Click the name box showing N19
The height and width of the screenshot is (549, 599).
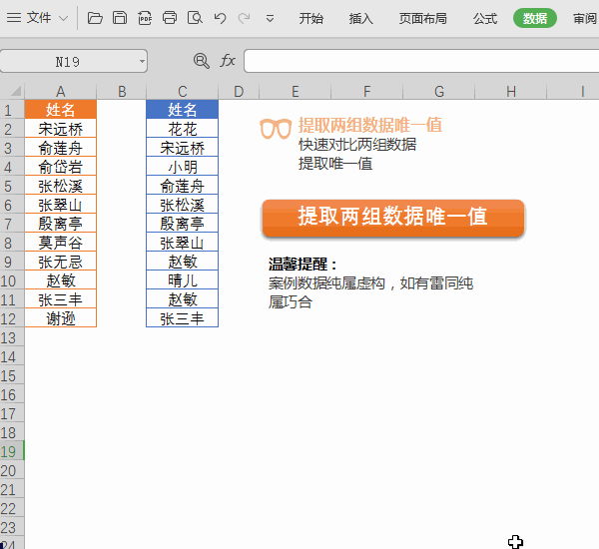68,61
